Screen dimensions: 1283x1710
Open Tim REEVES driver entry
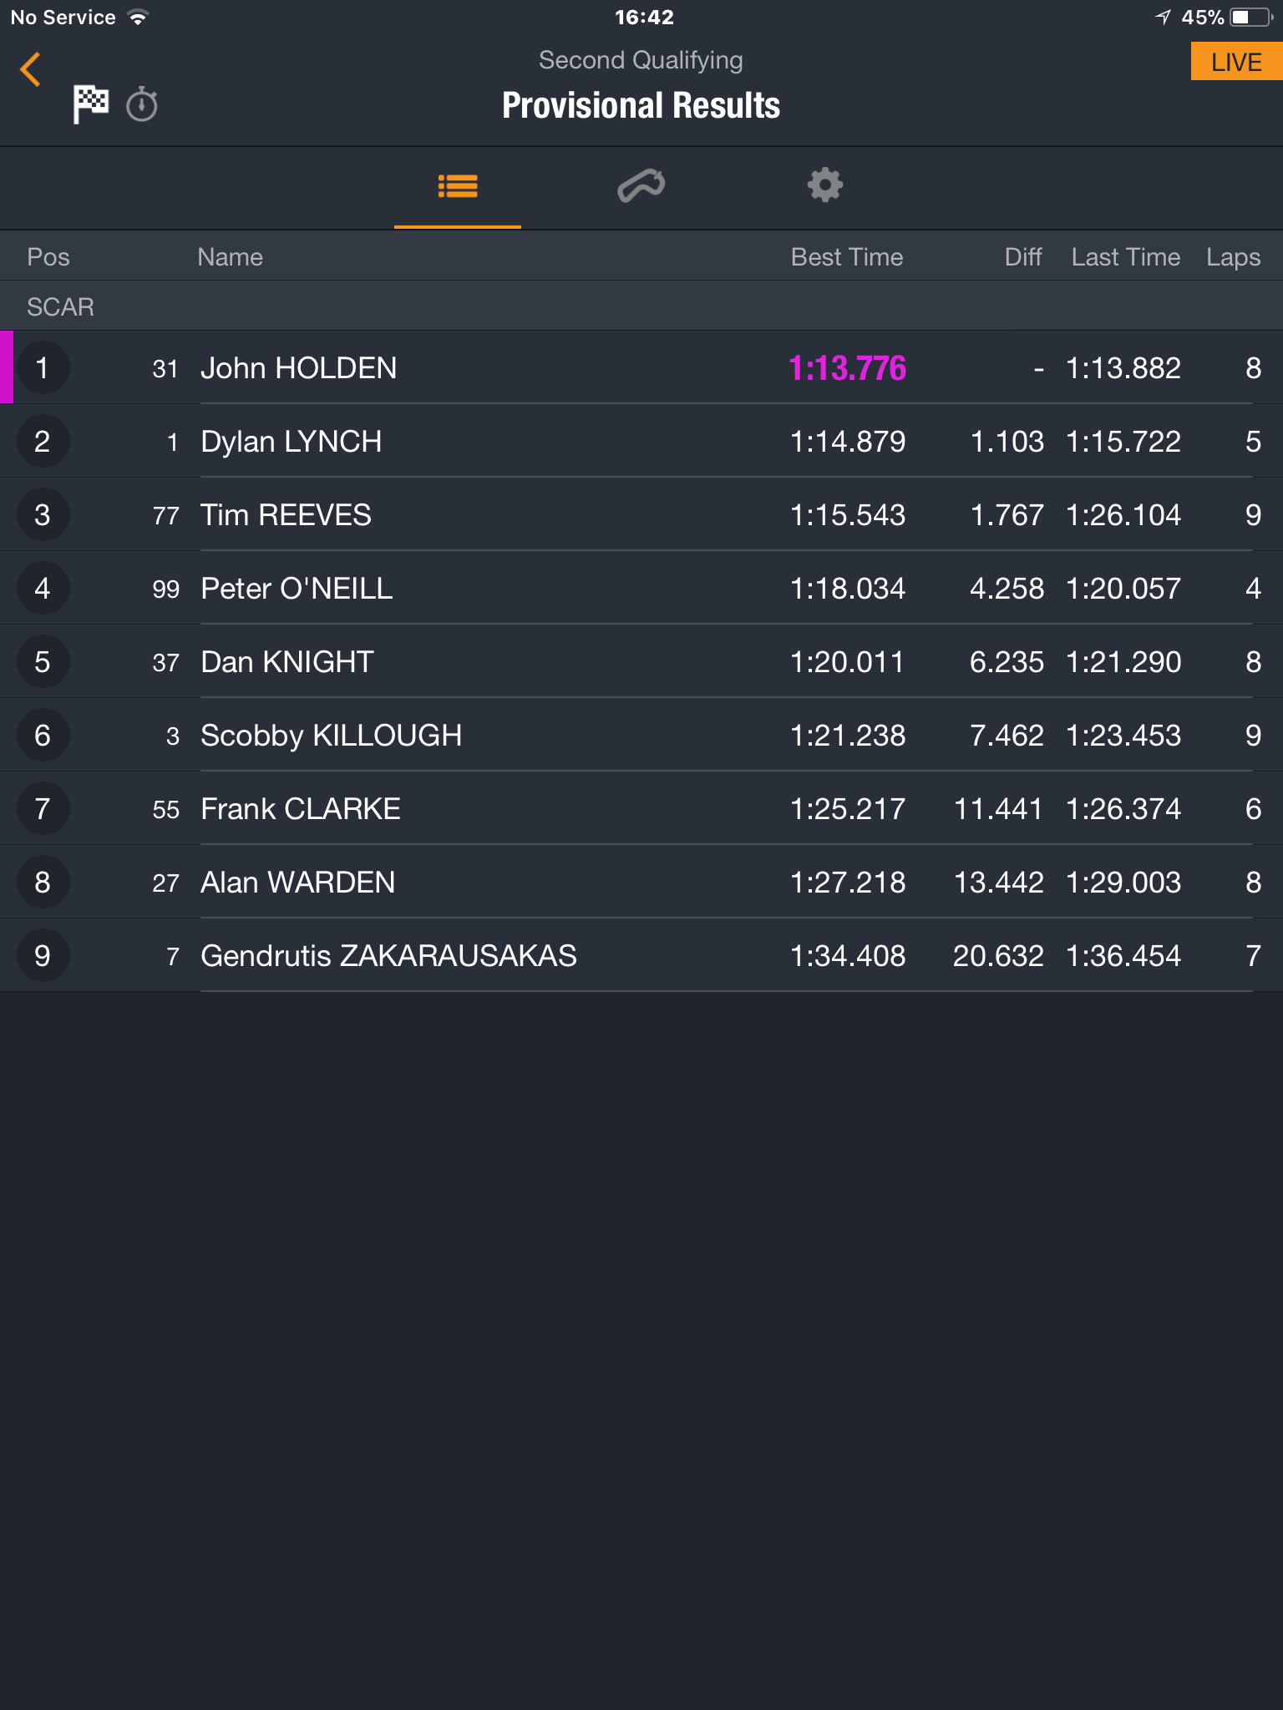click(641, 514)
